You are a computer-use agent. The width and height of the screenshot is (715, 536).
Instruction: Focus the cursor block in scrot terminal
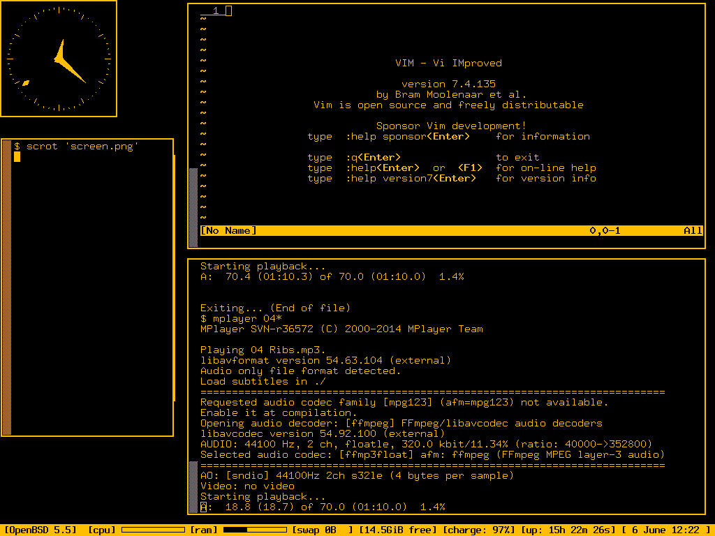tap(17, 157)
